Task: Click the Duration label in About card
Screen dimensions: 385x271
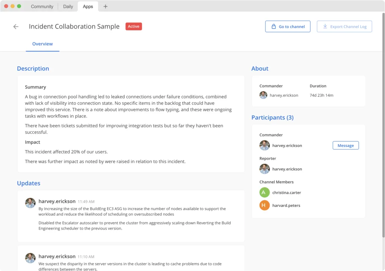Action: tap(318, 86)
